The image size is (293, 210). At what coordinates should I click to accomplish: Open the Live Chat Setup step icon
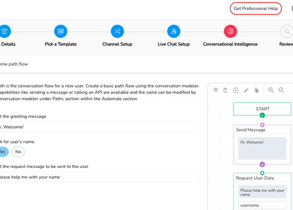174,32
